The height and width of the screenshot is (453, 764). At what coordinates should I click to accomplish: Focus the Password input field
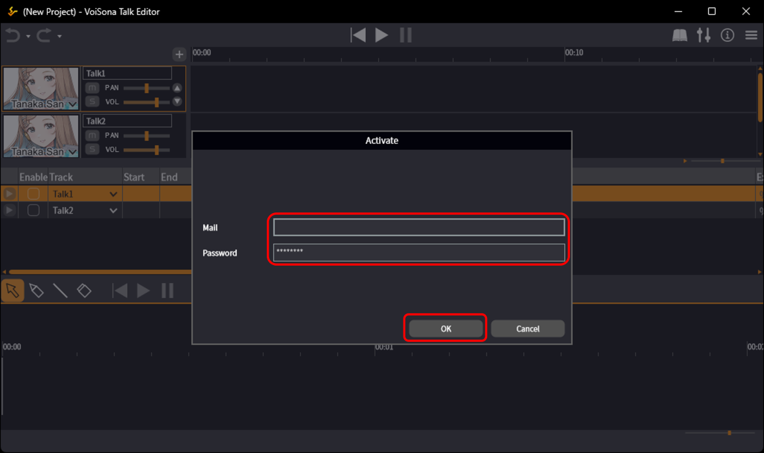(419, 252)
